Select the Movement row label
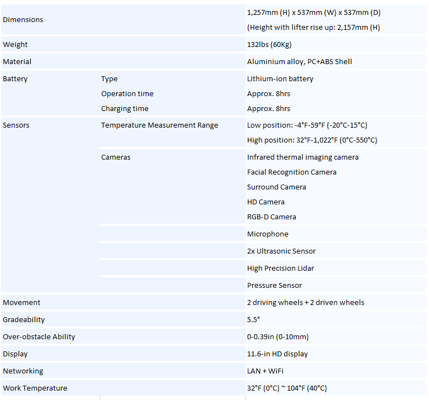429x400 pixels. [22, 303]
